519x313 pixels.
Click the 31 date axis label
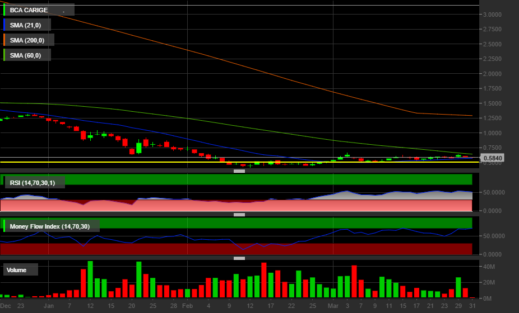coord(472,306)
